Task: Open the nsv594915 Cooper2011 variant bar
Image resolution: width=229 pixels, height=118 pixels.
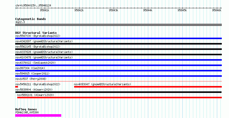Action: pyautogui.click(x=118, y=76)
